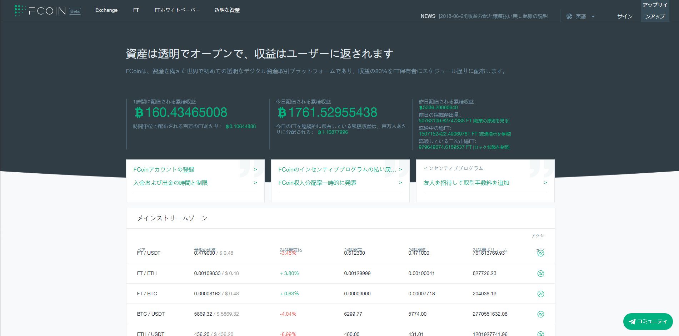Viewport: 679px width, 336px height.
Task: Select the BTC / USDT pair
Action: 151,314
